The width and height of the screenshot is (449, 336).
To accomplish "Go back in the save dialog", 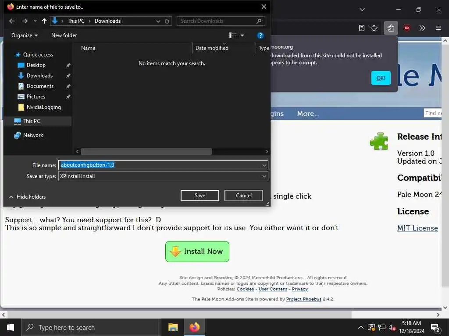I will coord(12,21).
